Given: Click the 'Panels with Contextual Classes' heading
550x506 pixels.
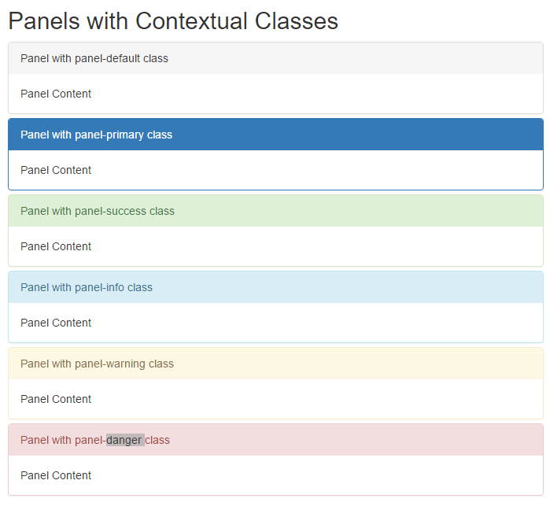Looking at the screenshot, I should click(x=173, y=21).
